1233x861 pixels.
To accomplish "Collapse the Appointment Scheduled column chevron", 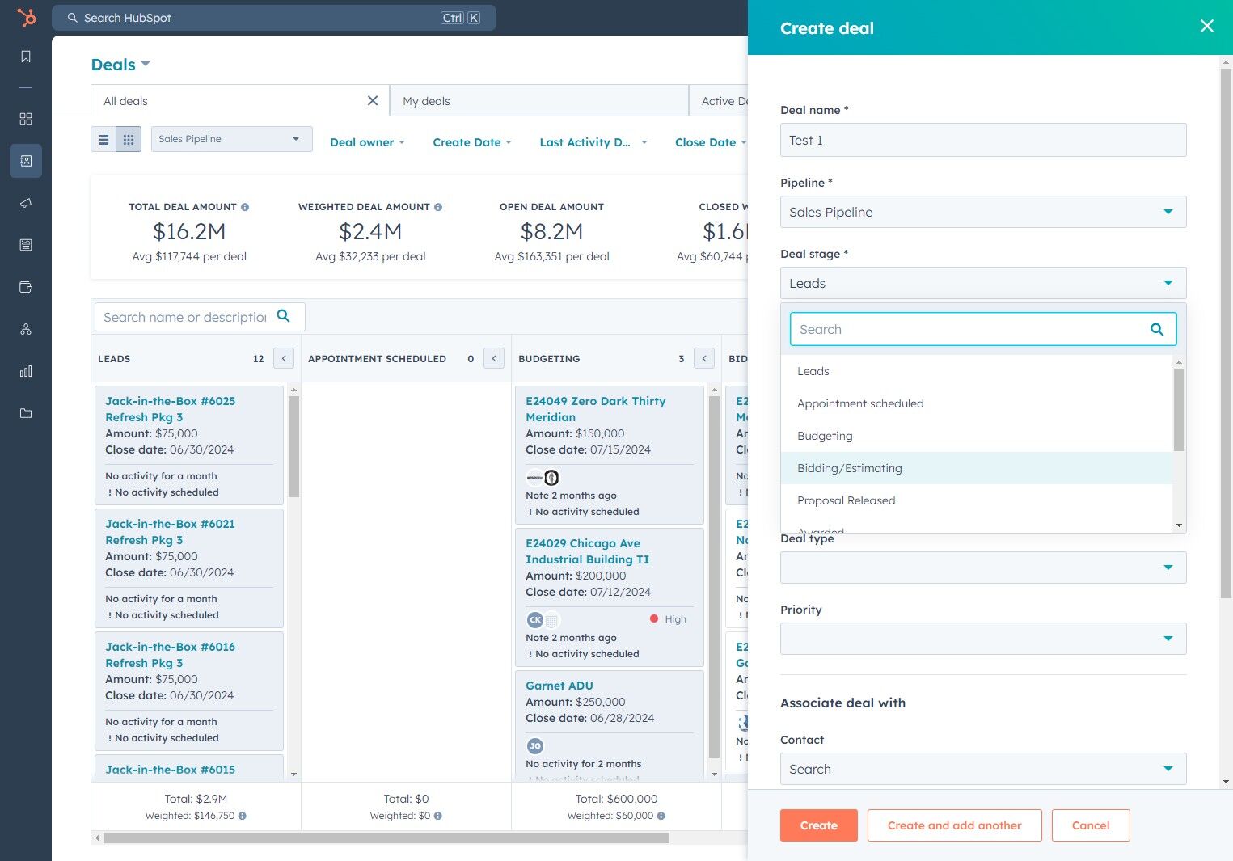I will [494, 358].
